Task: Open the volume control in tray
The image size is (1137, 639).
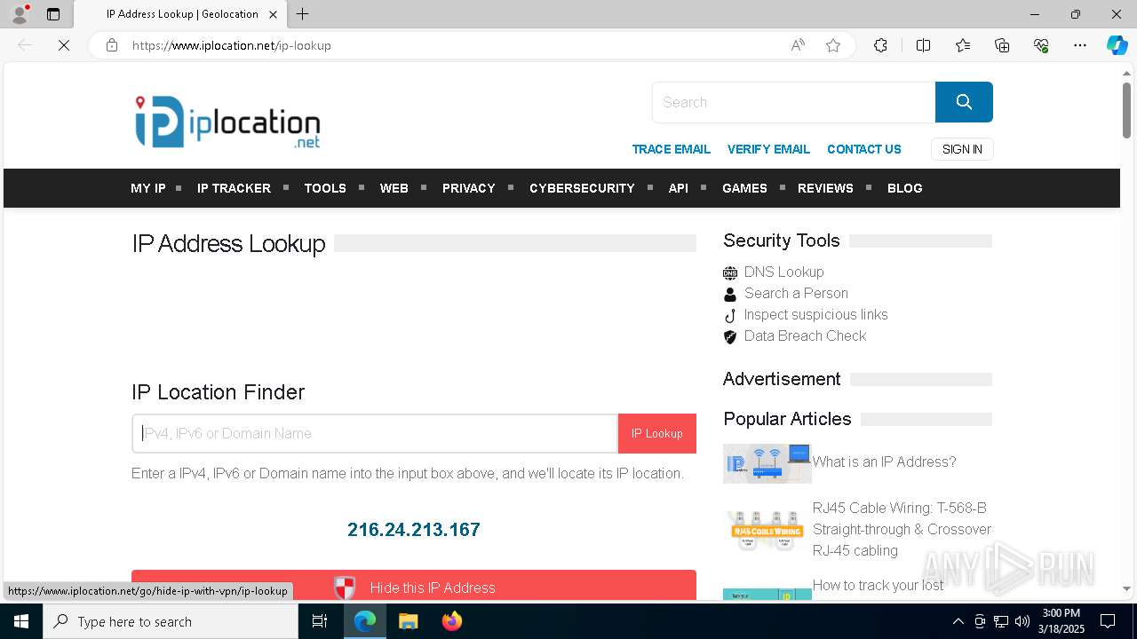Action: 1022,621
